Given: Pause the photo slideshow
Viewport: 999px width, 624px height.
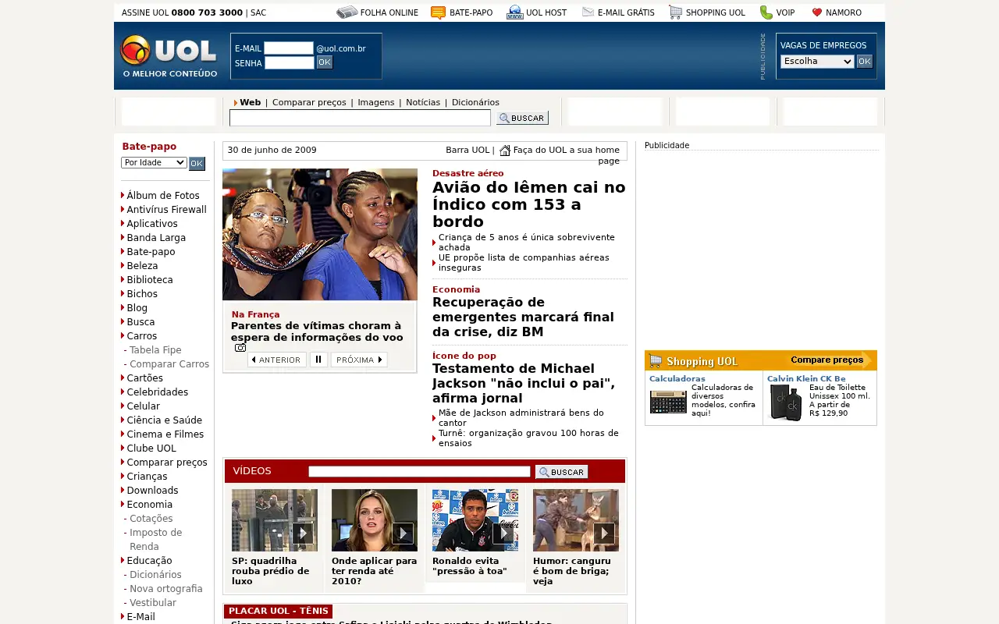Looking at the screenshot, I should coord(318,360).
